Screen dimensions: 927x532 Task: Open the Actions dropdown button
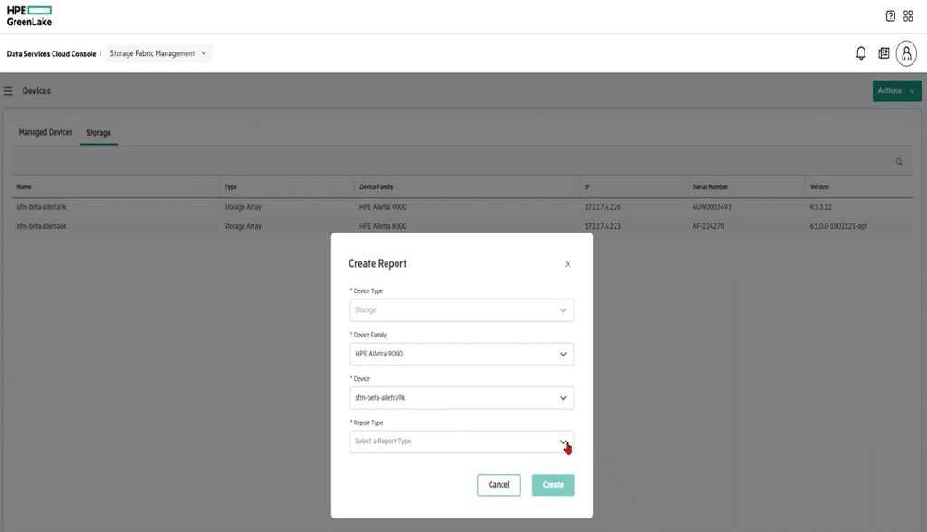coord(897,91)
